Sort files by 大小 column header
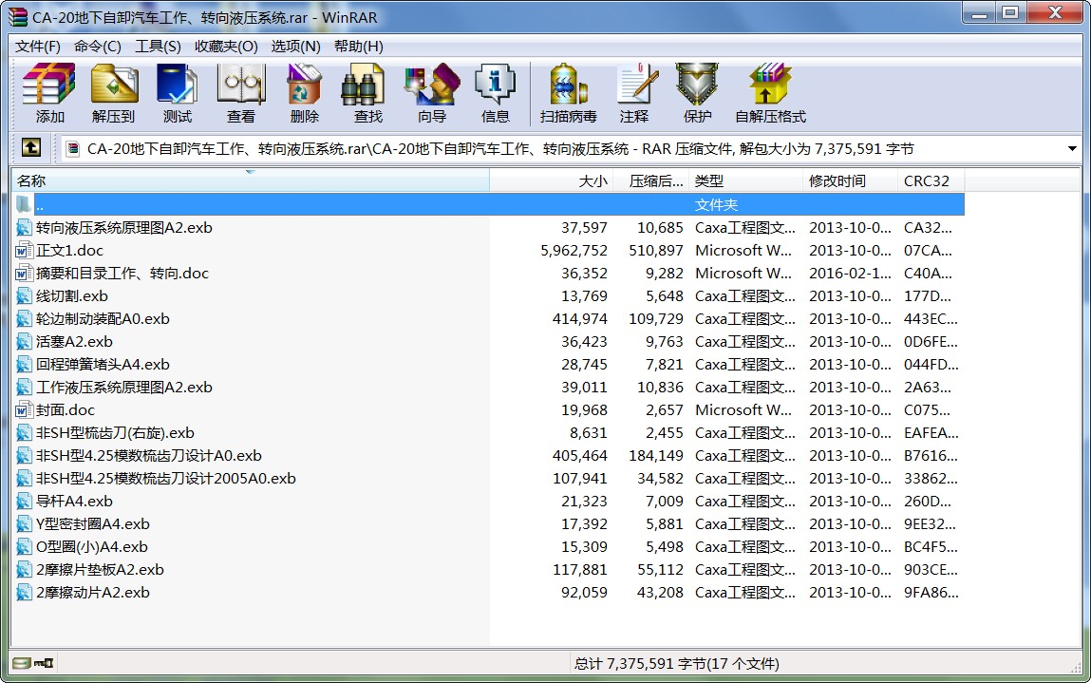The height and width of the screenshot is (683, 1091). (551, 181)
